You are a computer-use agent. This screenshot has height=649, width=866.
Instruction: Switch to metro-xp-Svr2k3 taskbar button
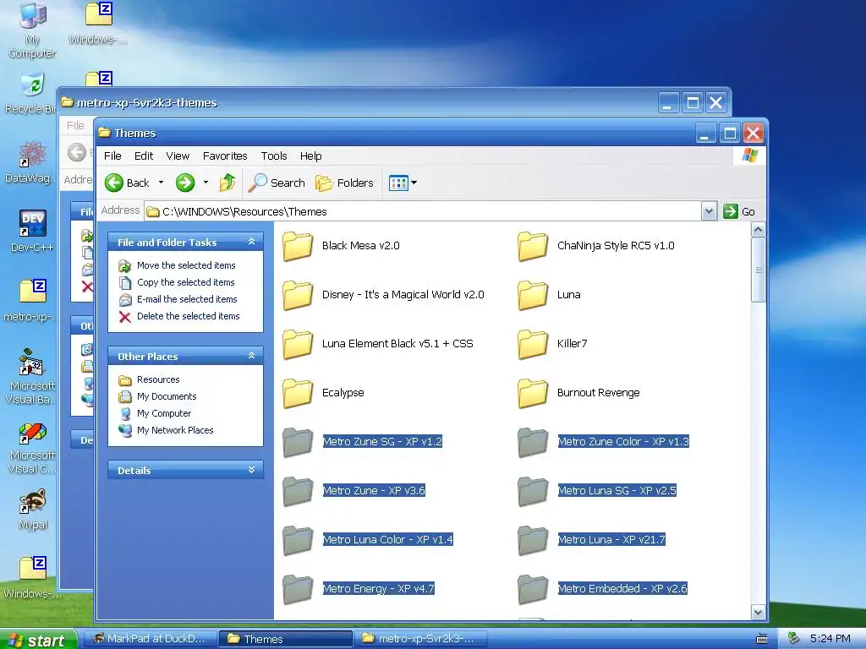tap(421, 639)
